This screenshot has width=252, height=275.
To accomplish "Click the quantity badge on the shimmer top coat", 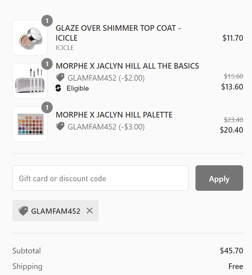I will click(x=47, y=21).
